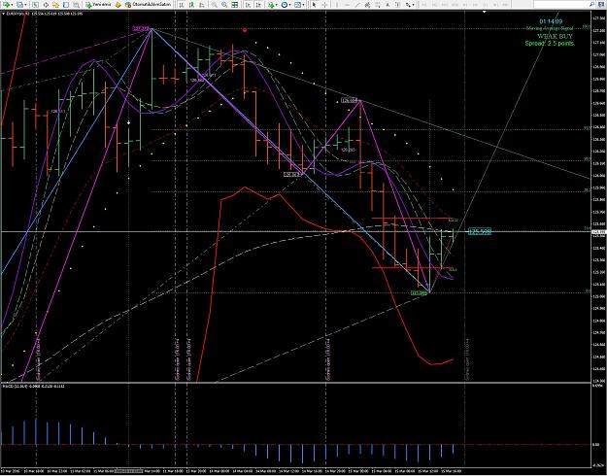Screen dimensions: 607x476
Task: Click the 126.684 swing high label
Action: click(350, 100)
